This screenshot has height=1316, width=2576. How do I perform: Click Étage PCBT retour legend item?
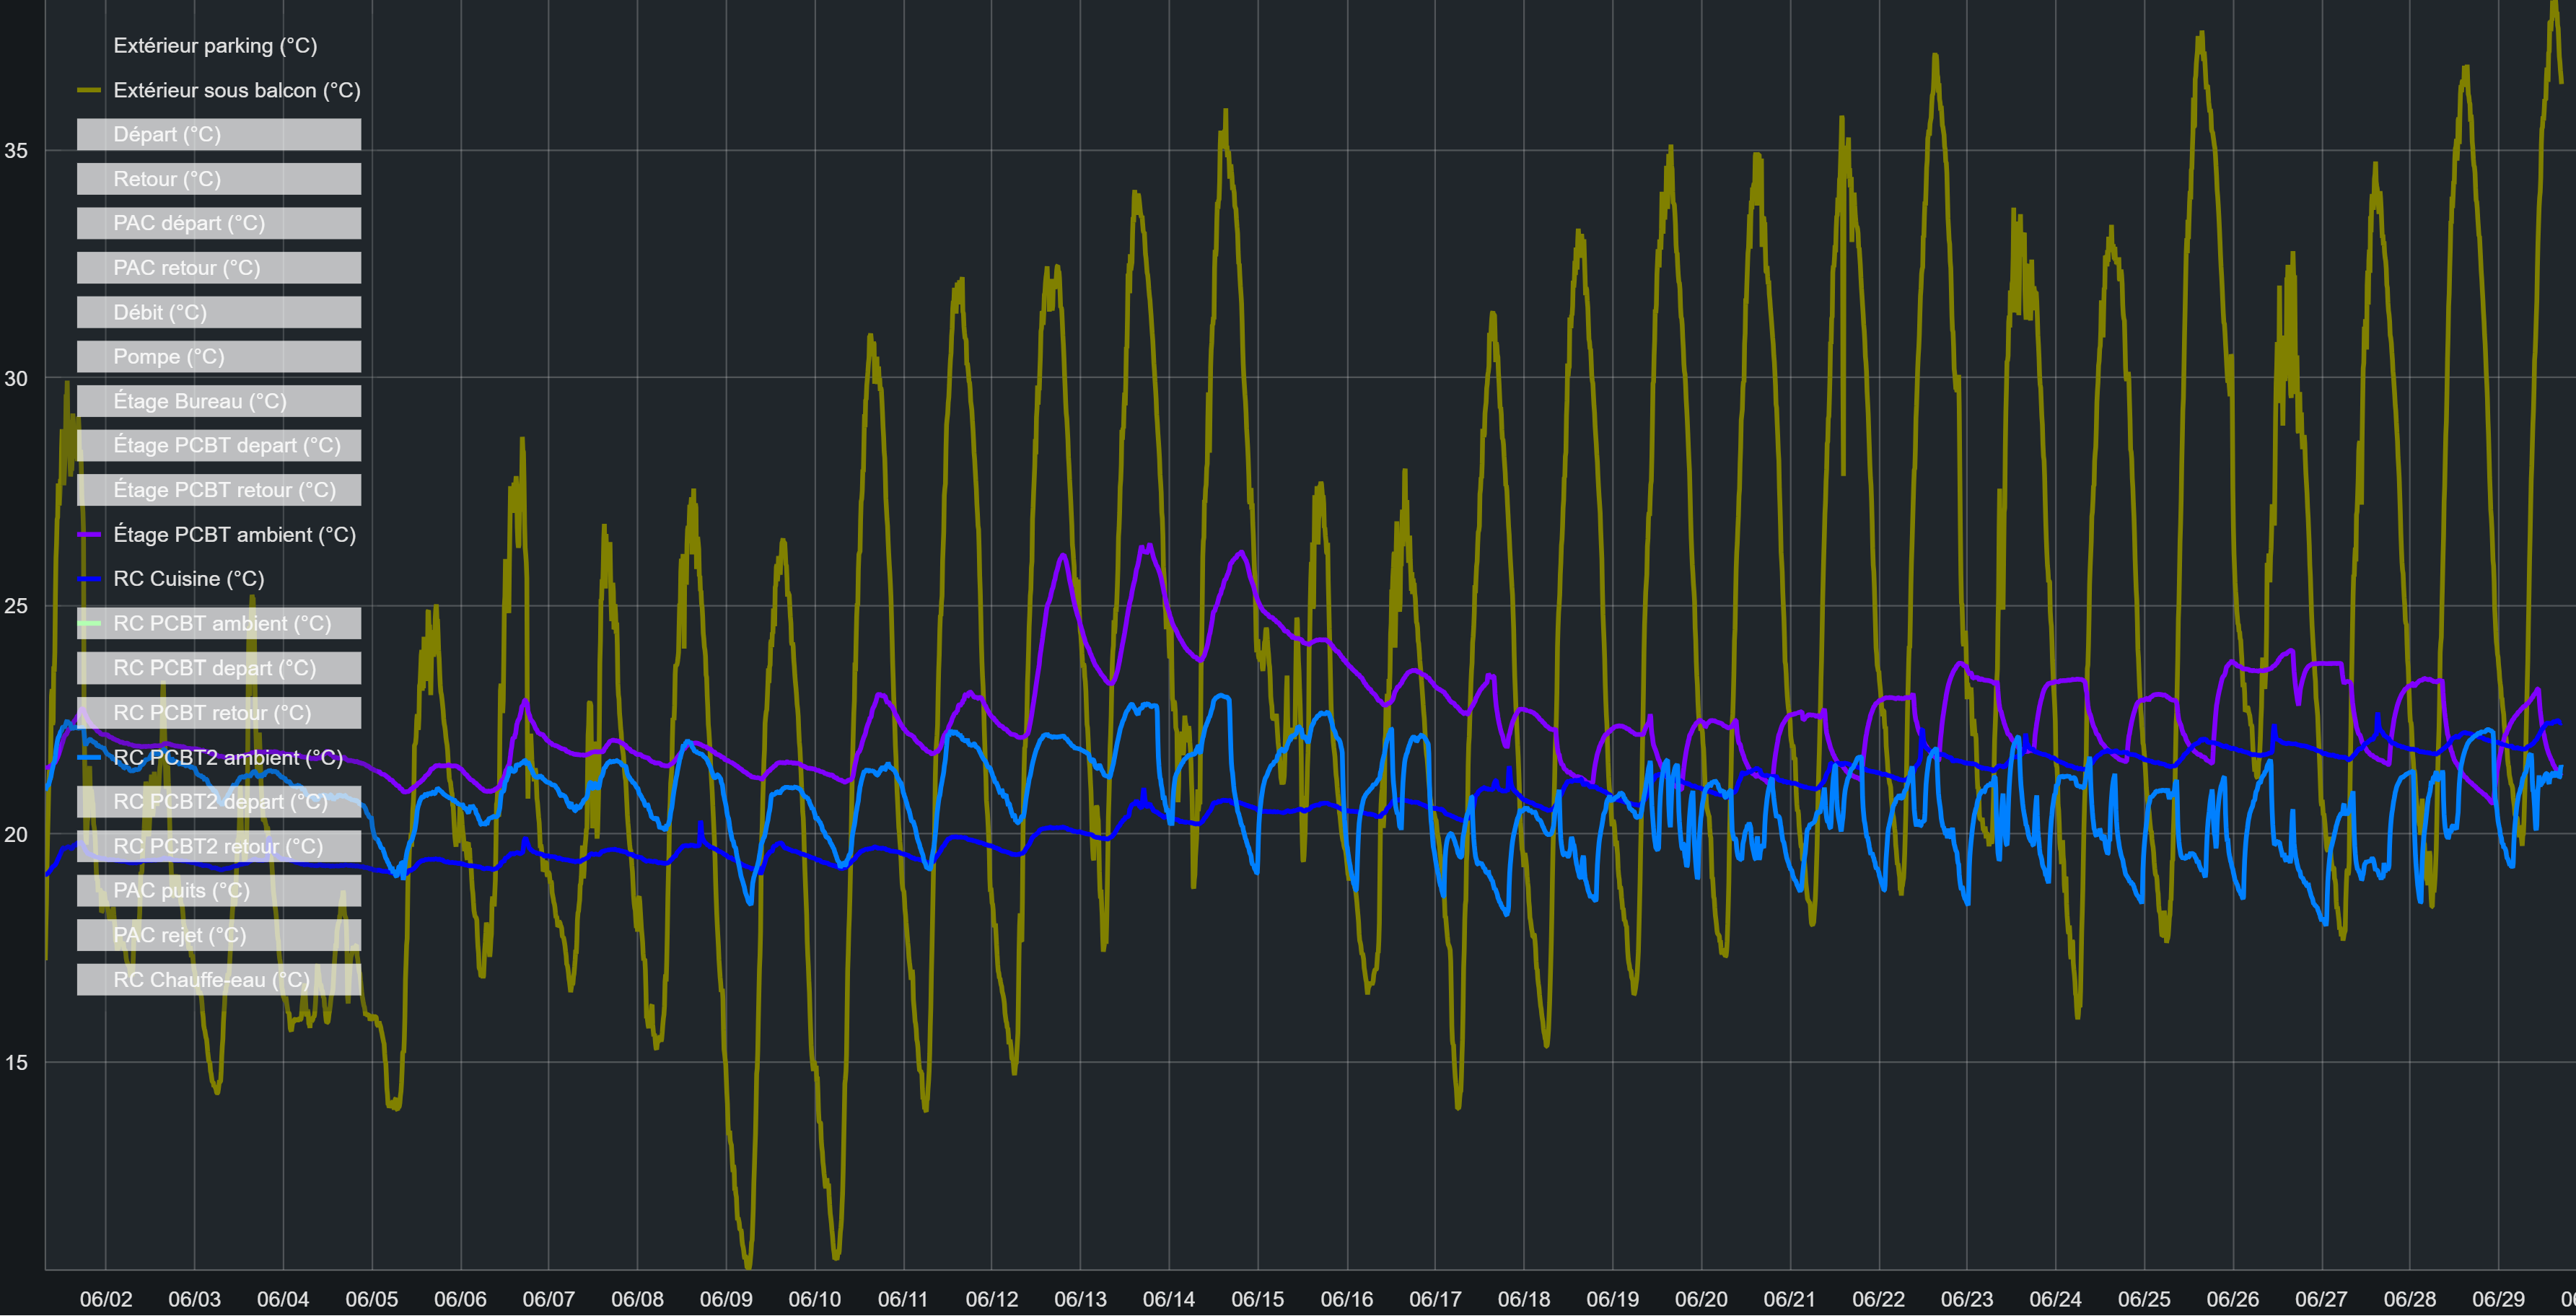tap(224, 490)
